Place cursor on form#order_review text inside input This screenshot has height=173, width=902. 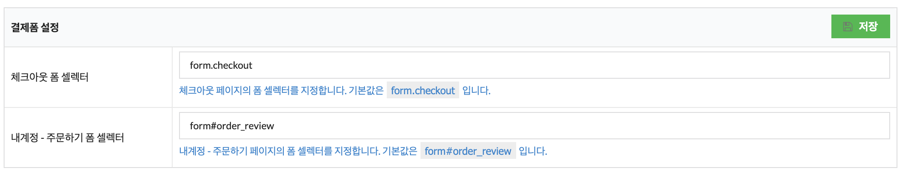coord(232,126)
